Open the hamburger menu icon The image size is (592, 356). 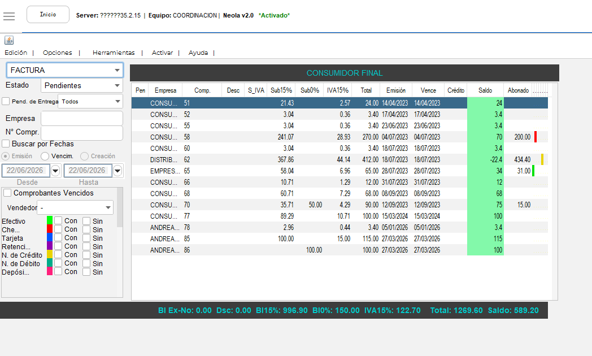pyautogui.click(x=9, y=16)
